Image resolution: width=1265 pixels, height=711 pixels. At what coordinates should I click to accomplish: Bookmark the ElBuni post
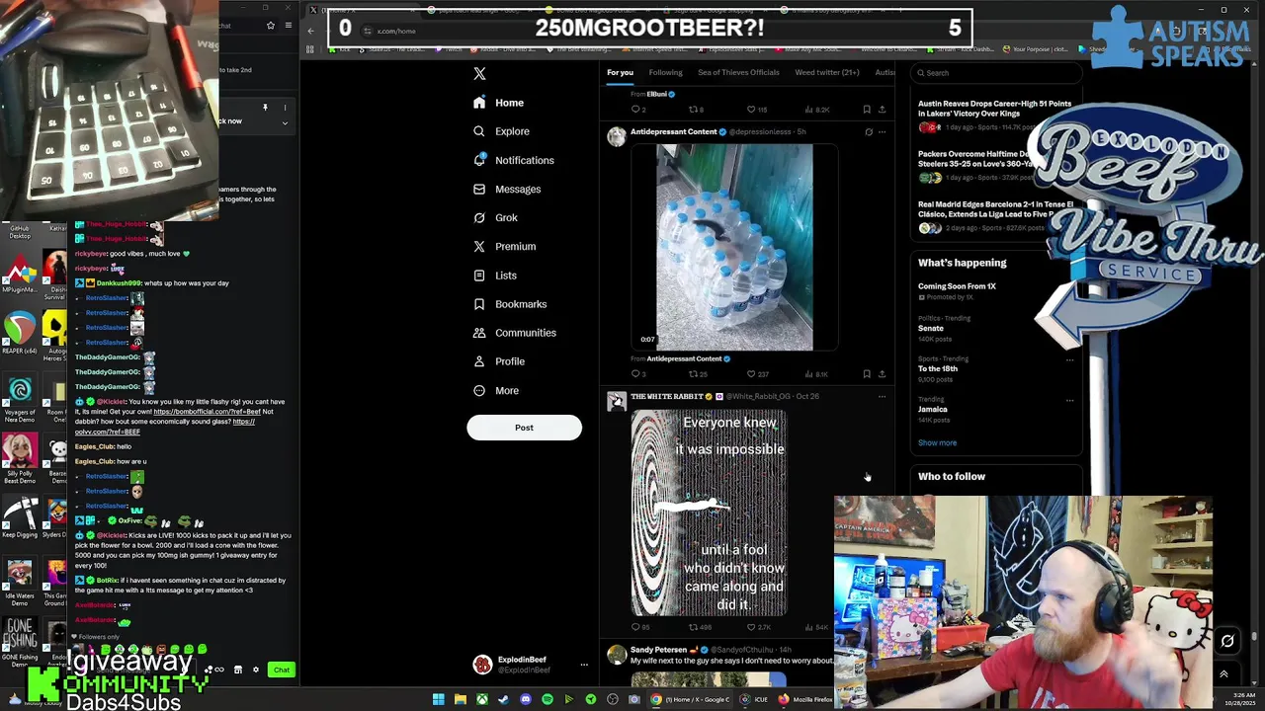[x=867, y=110]
